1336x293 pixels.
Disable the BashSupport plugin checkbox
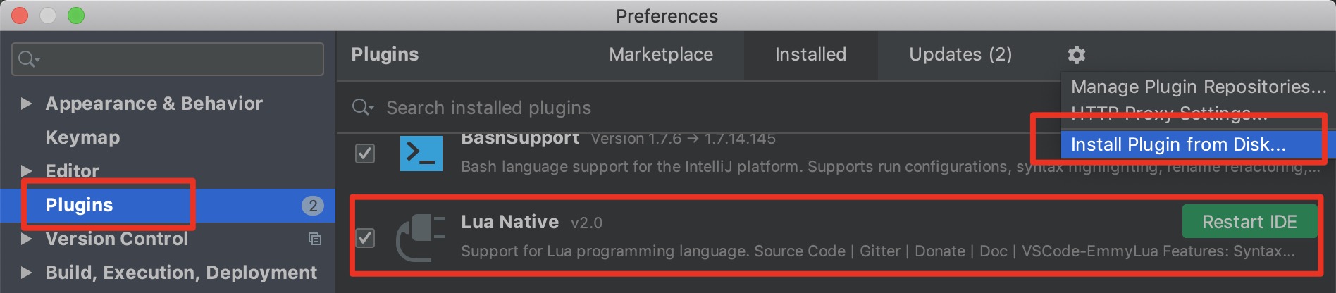click(x=365, y=153)
